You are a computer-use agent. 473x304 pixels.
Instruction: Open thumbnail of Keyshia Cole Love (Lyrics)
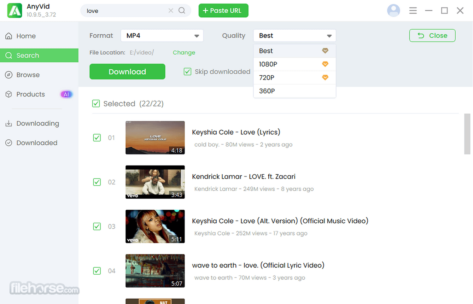tap(155, 137)
